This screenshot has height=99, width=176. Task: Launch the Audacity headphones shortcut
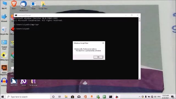4,82
